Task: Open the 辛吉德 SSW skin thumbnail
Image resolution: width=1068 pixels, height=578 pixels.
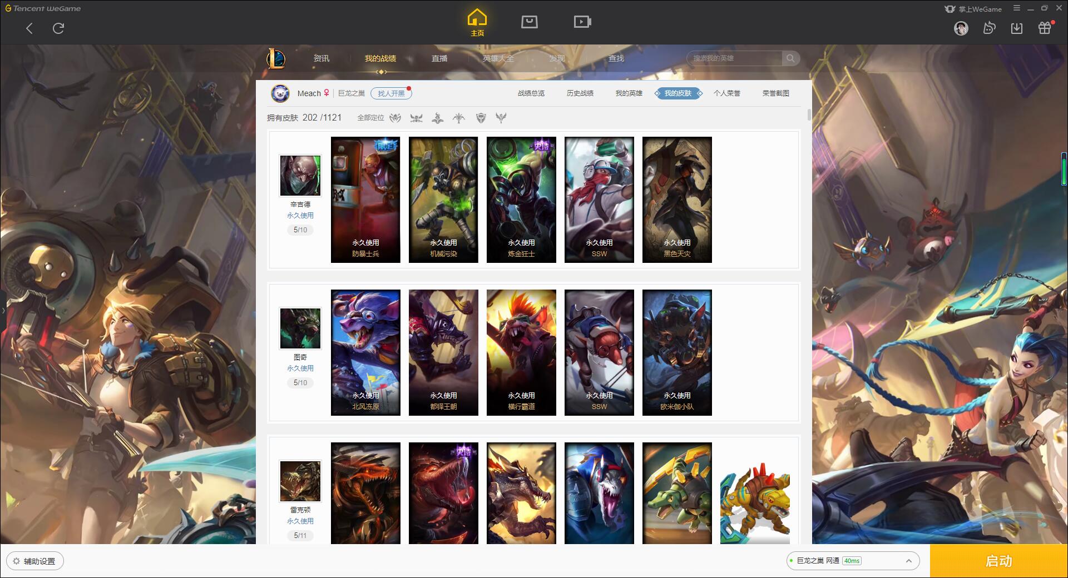Action: pos(599,200)
